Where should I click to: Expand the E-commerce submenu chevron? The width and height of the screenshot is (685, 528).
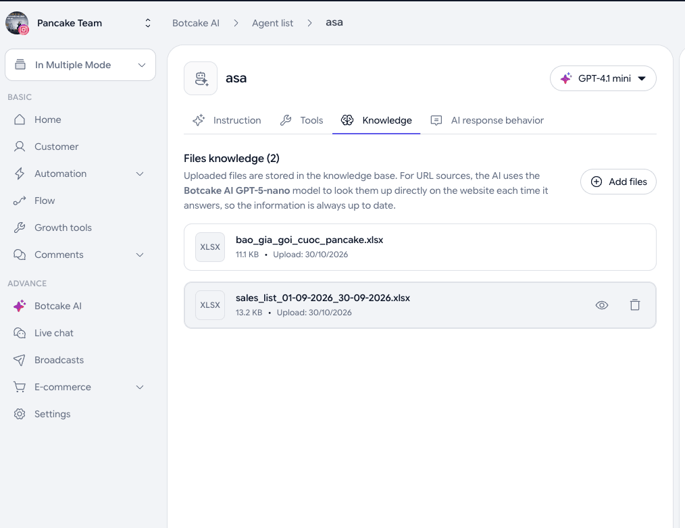[140, 387]
